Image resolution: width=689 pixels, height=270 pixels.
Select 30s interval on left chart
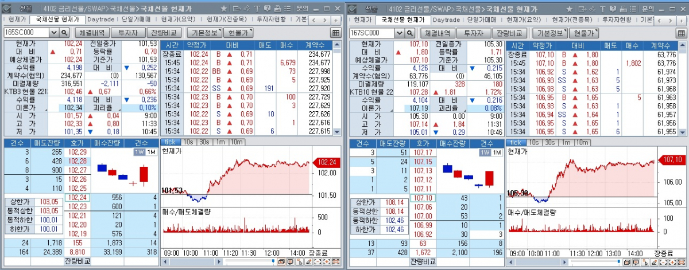(x=204, y=142)
